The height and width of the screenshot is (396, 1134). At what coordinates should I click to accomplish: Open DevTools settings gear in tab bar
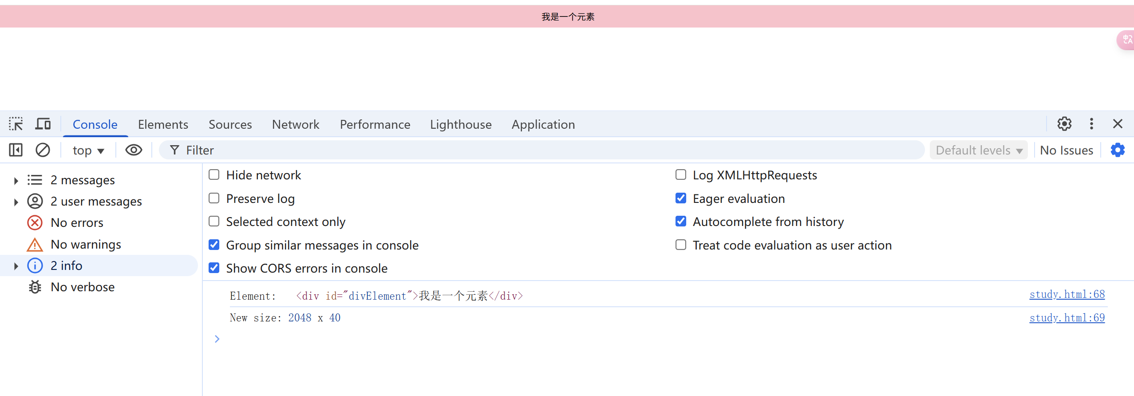[1064, 124]
